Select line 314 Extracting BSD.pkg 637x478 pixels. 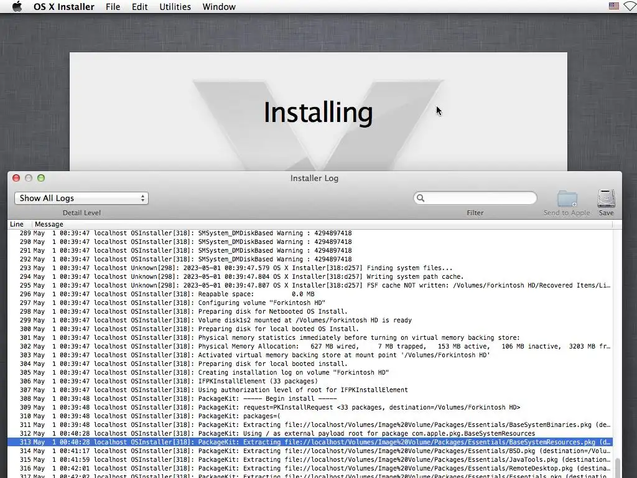point(310,451)
